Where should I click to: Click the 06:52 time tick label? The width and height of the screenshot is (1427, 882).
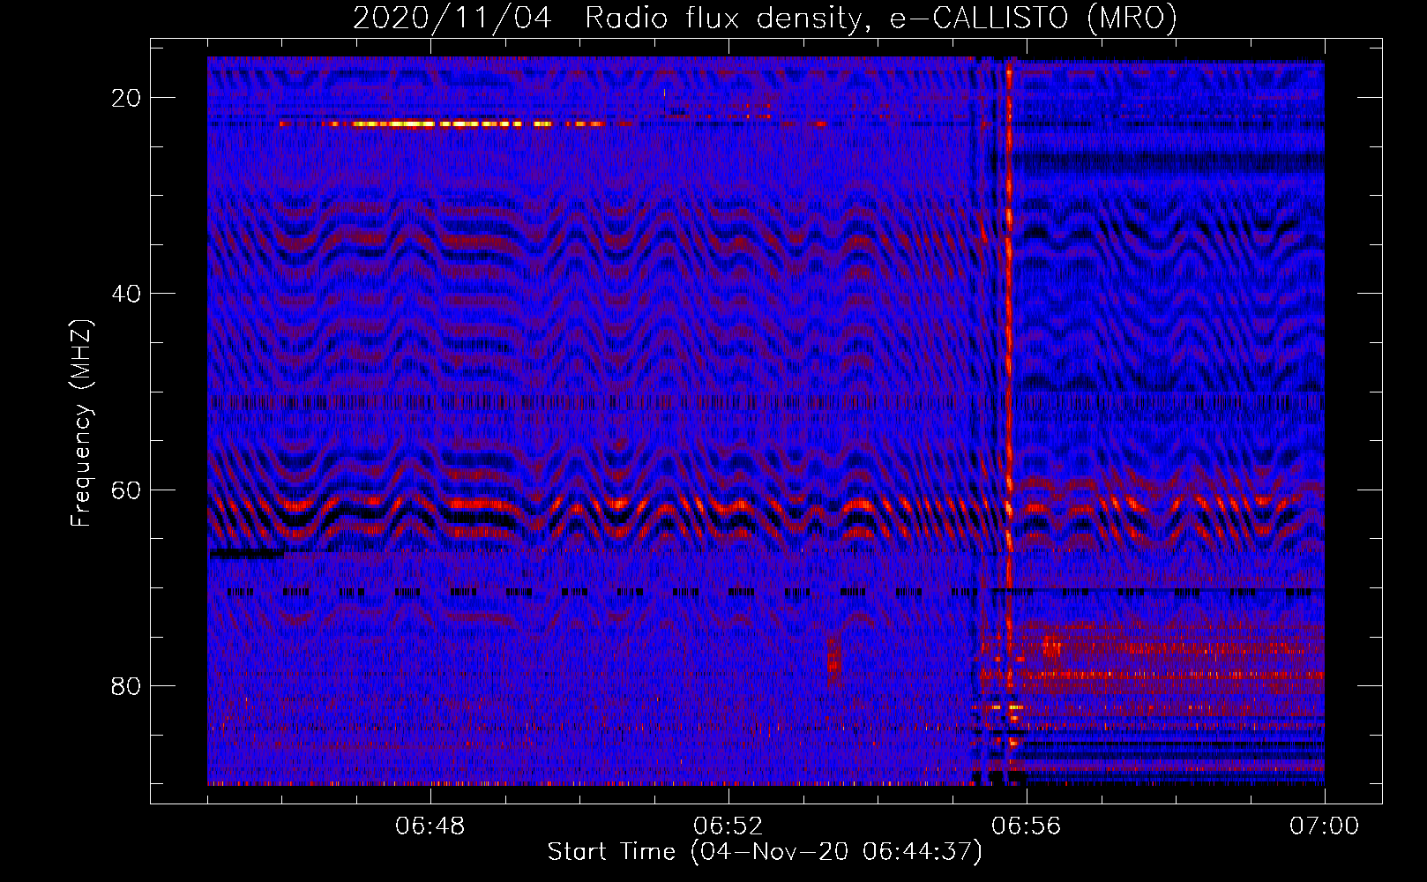pyautogui.click(x=728, y=826)
